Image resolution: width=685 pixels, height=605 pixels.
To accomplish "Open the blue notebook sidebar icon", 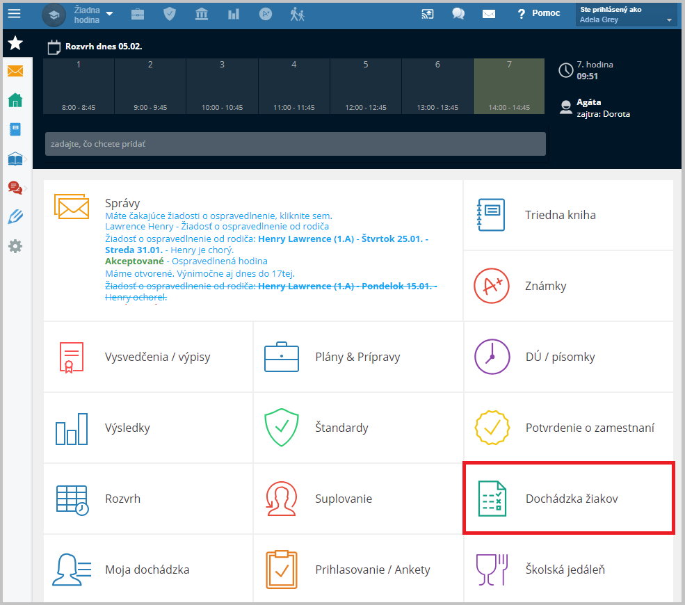I will click(15, 129).
